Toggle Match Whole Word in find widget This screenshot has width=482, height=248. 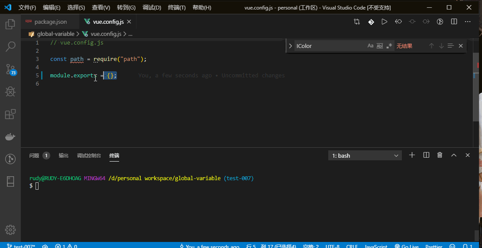(x=380, y=46)
